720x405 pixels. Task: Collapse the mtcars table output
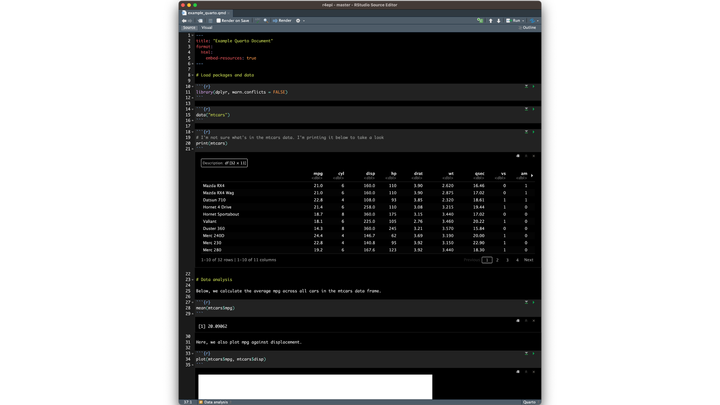tap(526, 156)
